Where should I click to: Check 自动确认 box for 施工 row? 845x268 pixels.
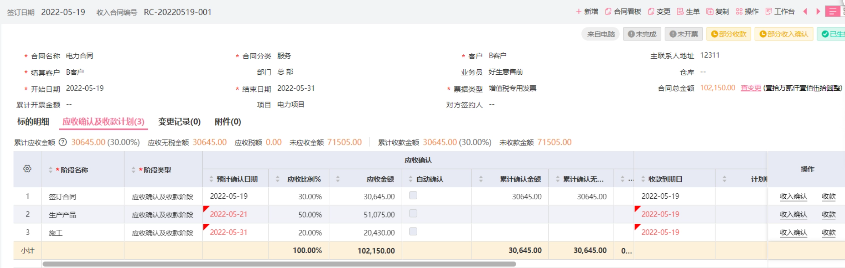[x=413, y=232]
